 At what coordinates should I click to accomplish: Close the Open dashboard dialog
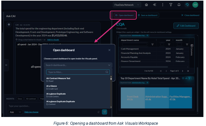click(109, 50)
